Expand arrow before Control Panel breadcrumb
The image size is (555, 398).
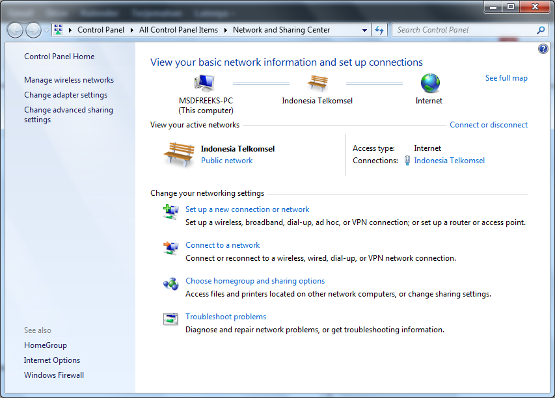[x=70, y=30]
